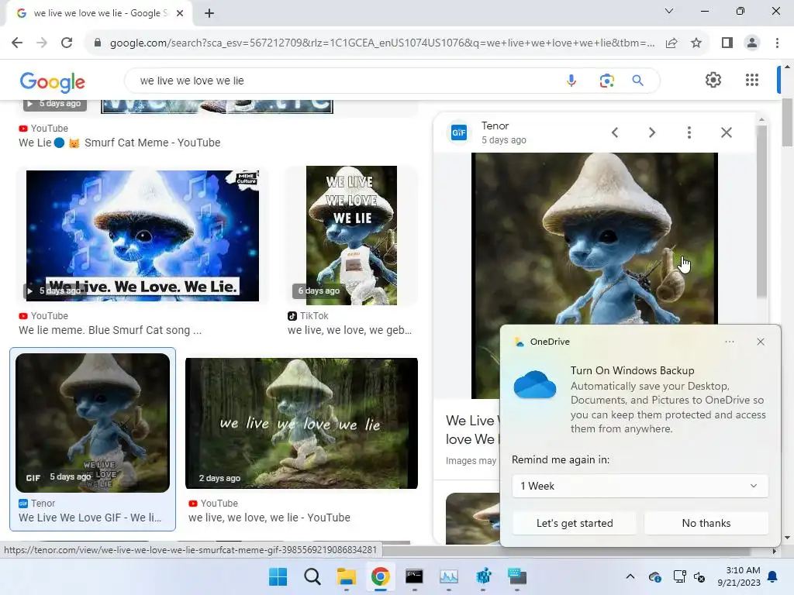Show previous image in the Tenor preview panel
The image size is (794, 595).
pos(615,132)
